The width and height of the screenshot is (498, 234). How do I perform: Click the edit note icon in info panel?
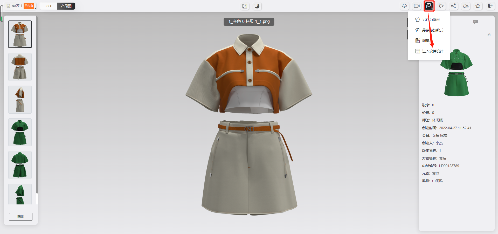point(489,35)
